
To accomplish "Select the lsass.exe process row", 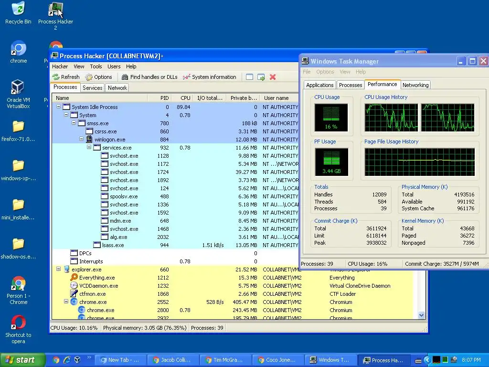I will pos(175,245).
